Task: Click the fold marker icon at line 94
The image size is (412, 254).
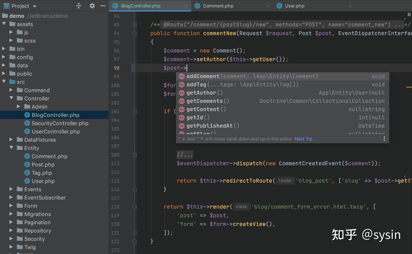Action: pyautogui.click(x=134, y=34)
